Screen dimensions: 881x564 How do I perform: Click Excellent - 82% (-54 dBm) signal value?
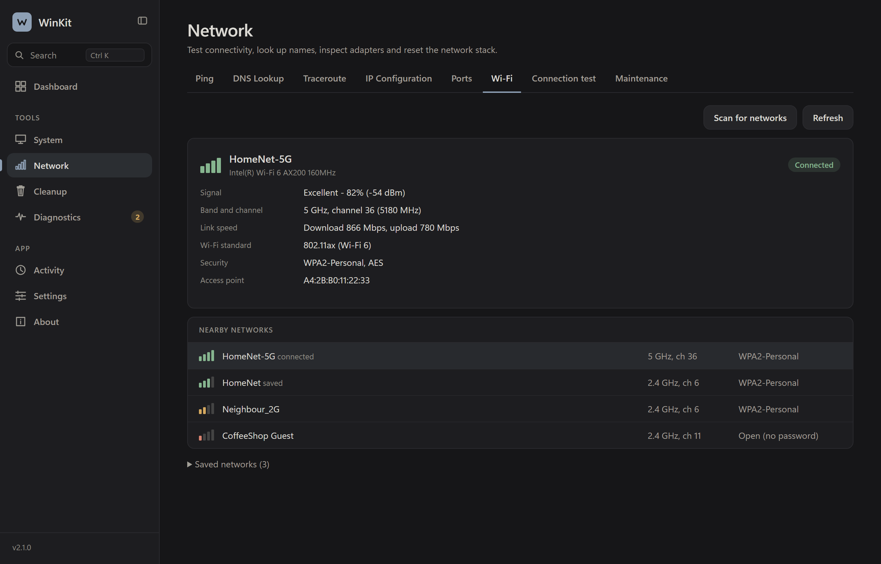tap(354, 192)
